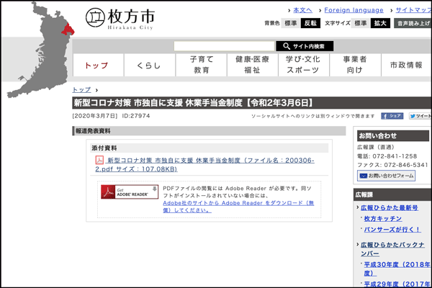This screenshot has width=432, height=288.
Task: Set text size to 標準
Action: pyautogui.click(x=361, y=23)
